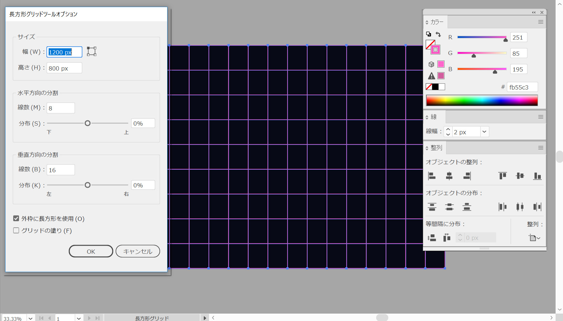The height and width of the screenshot is (321, 563).
Task: Open the zoom level dropdown
Action: [x=30, y=318]
